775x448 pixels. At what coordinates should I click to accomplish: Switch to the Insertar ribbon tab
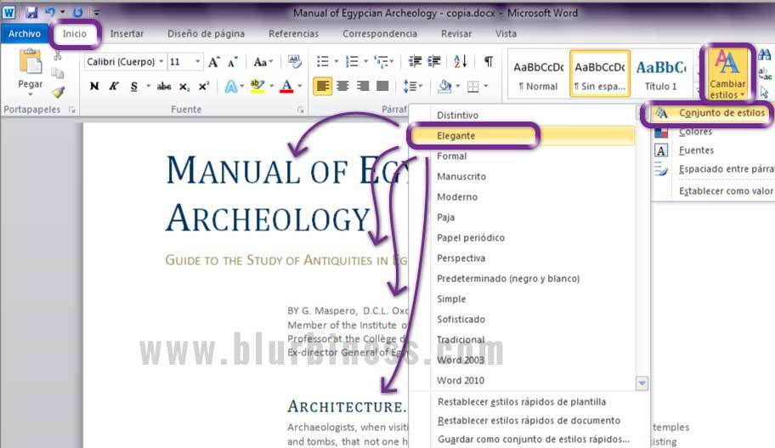(127, 34)
